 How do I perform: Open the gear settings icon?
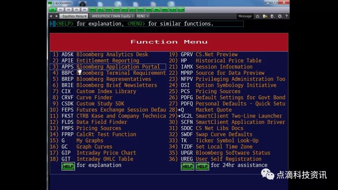pos(280,16)
